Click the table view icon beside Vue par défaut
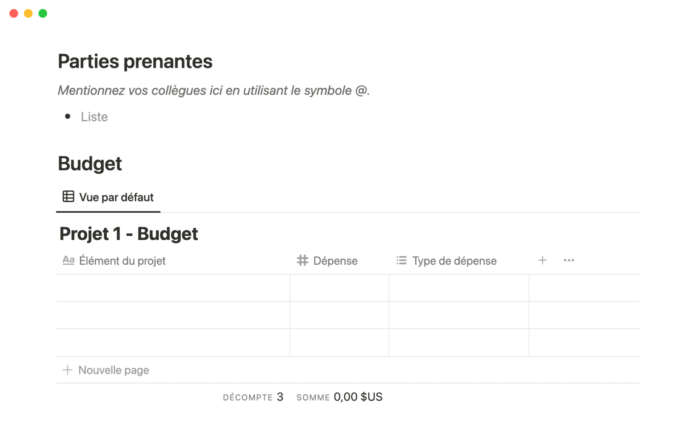 68,196
